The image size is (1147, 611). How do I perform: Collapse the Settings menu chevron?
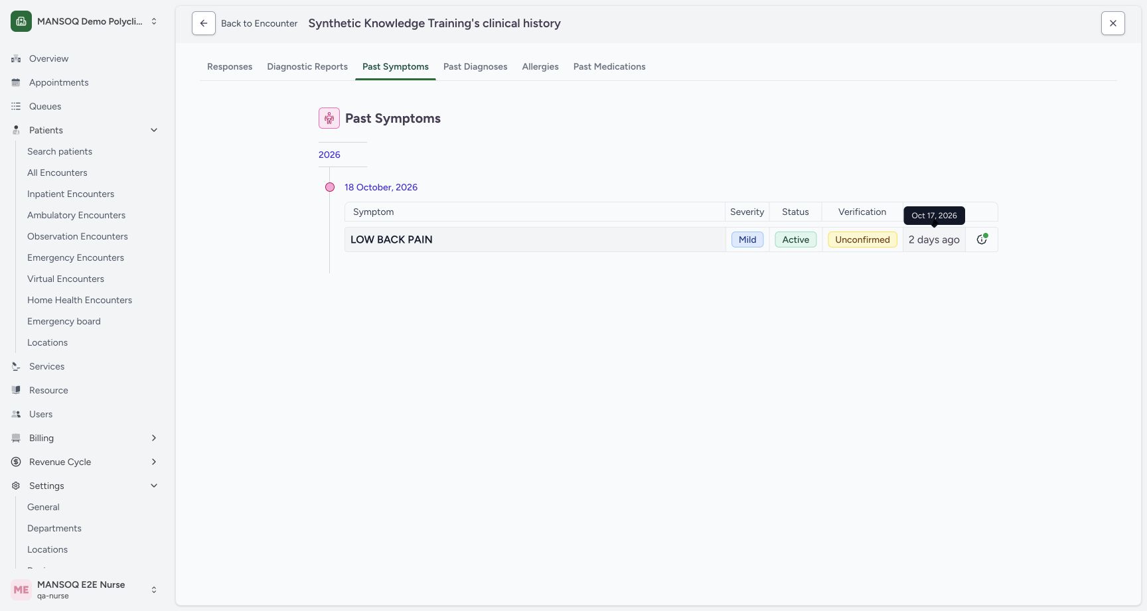click(154, 486)
